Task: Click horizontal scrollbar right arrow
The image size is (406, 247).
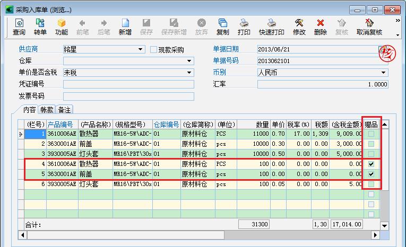Action: 375,235
